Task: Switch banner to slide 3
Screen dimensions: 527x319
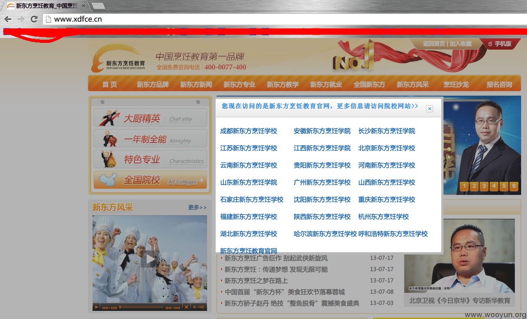Action: point(484,186)
